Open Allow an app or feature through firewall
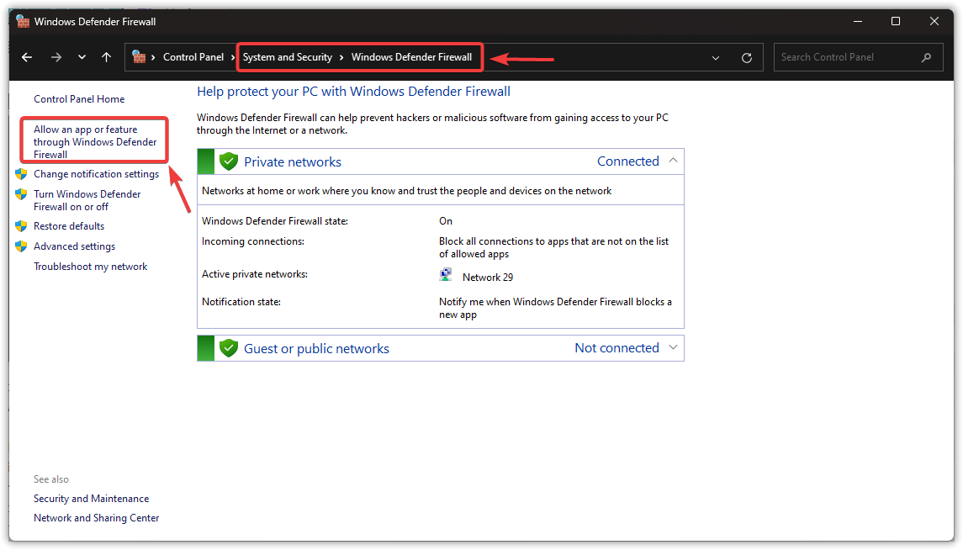This screenshot has height=550, width=963. [93, 141]
